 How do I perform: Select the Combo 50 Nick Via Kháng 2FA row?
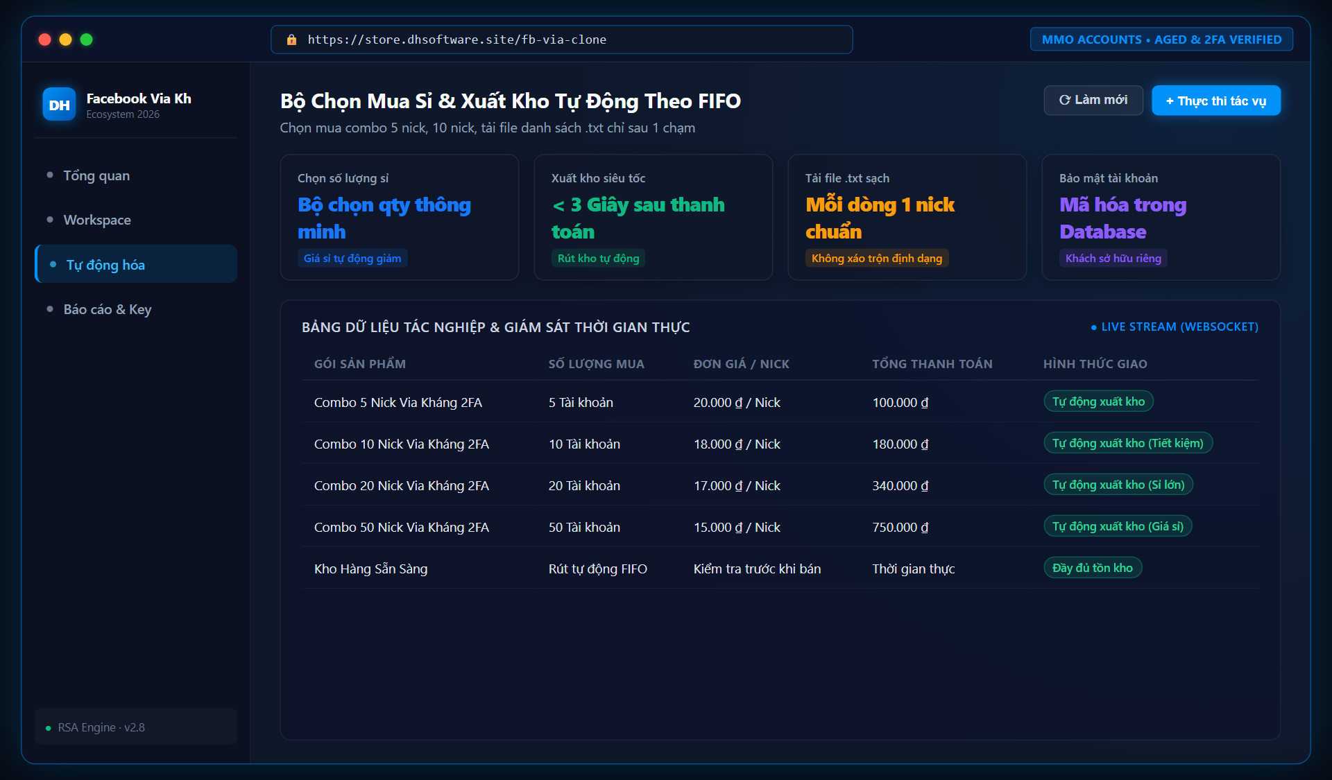pyautogui.click(x=780, y=526)
